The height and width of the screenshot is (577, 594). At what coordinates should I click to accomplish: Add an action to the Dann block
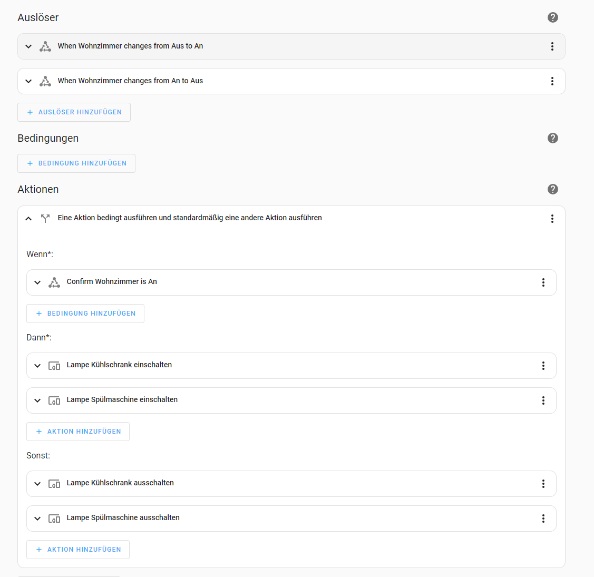(x=78, y=432)
